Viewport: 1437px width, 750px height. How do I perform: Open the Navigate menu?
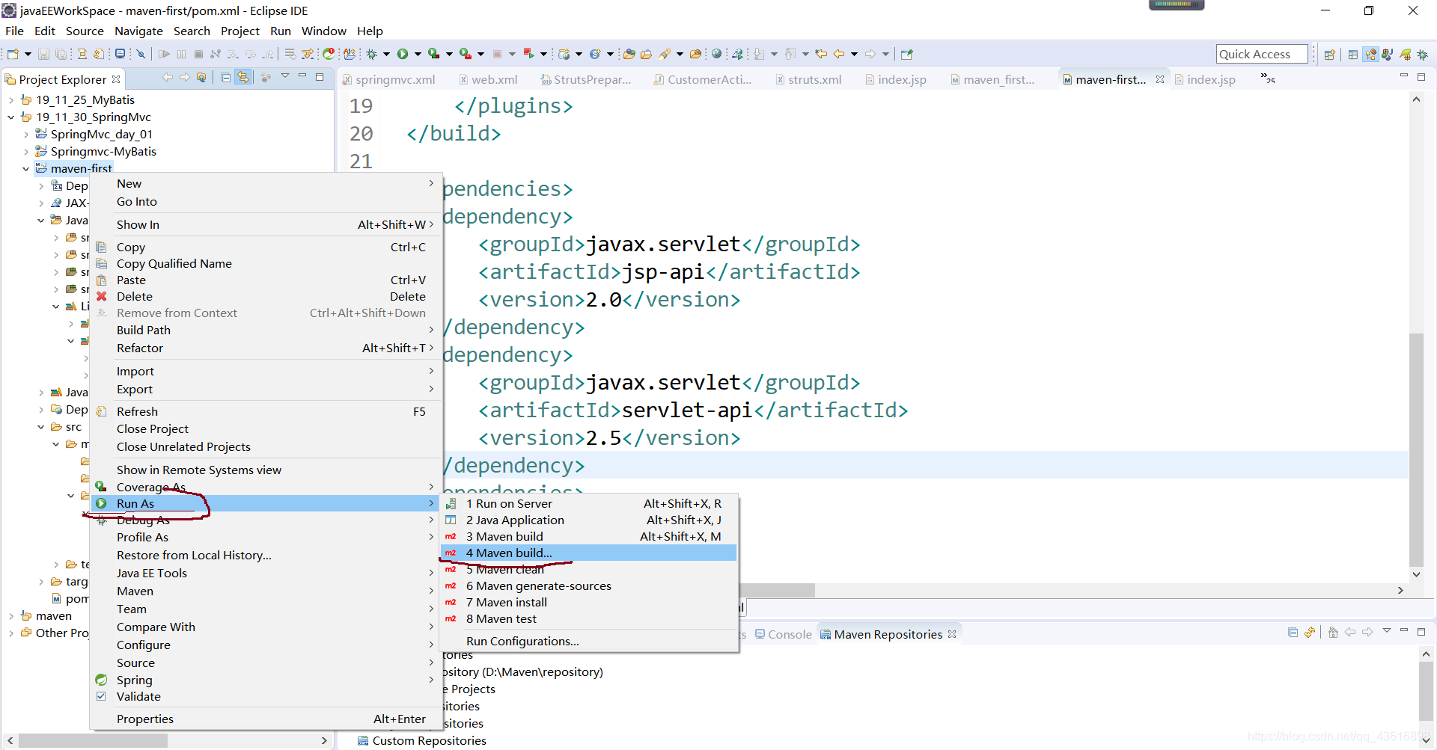[x=138, y=31]
